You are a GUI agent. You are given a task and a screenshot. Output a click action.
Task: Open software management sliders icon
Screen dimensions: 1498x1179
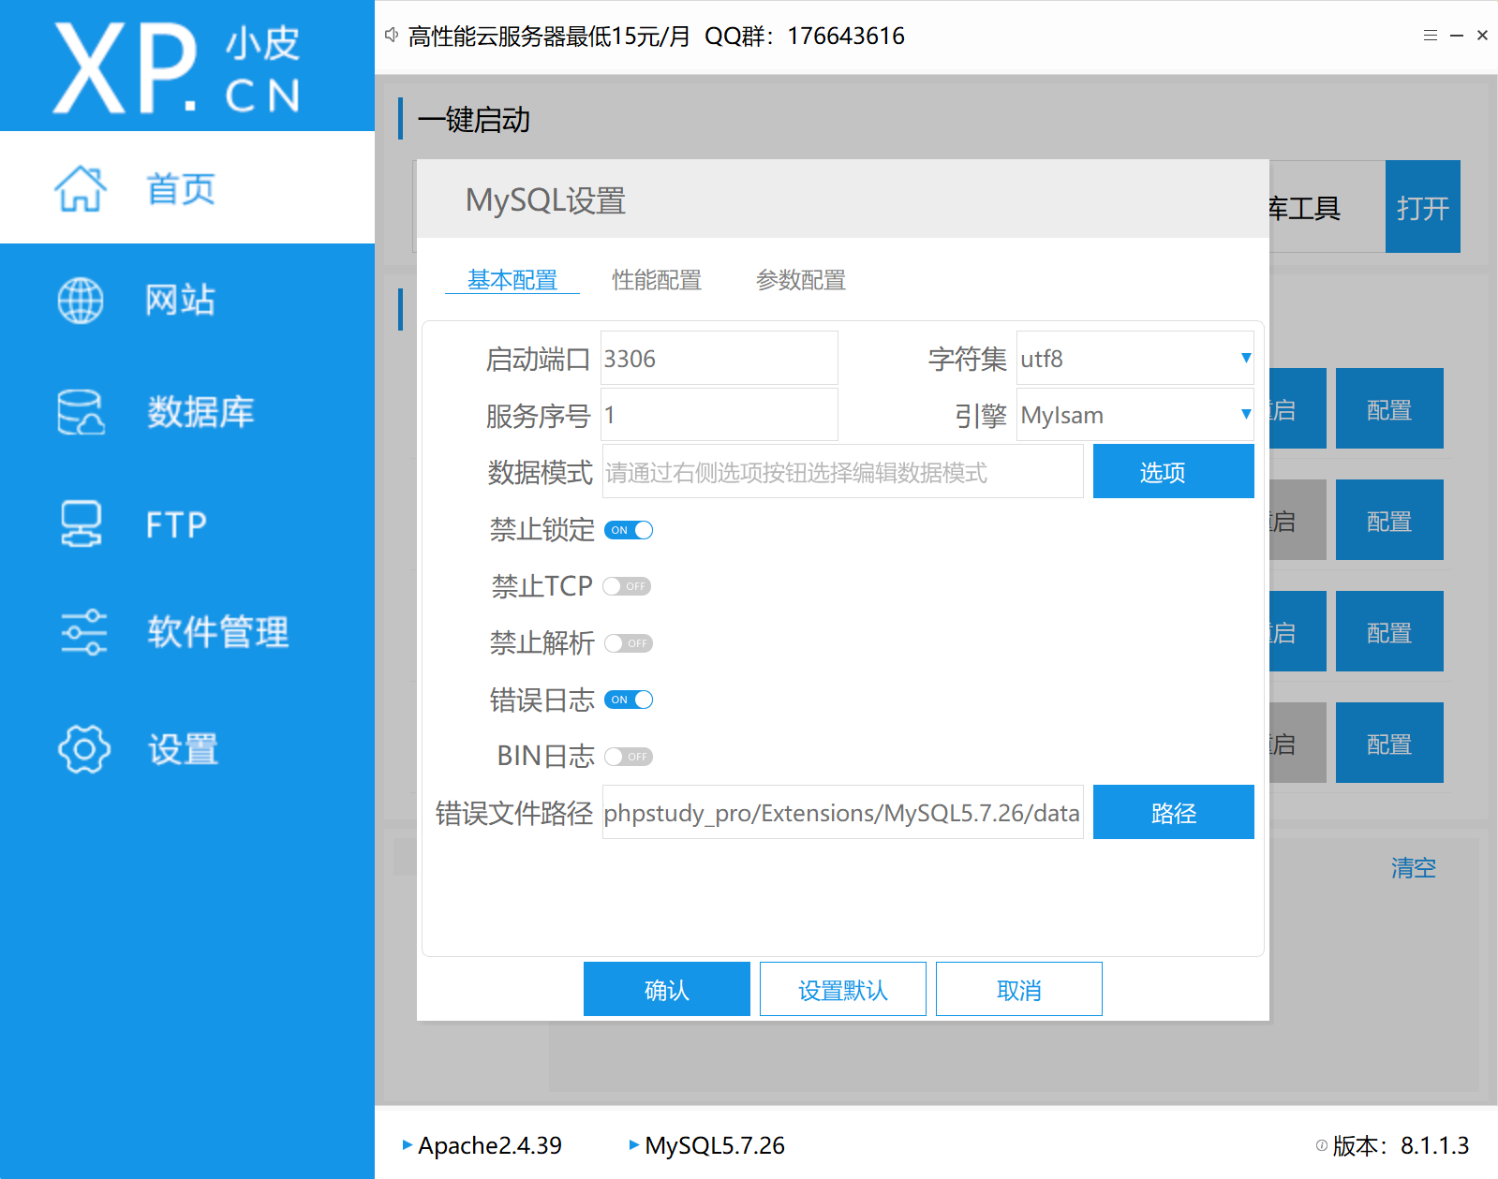point(83,632)
